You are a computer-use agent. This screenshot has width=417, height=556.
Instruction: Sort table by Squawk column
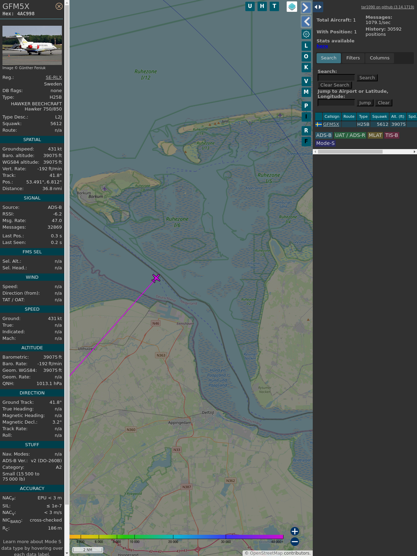(379, 117)
